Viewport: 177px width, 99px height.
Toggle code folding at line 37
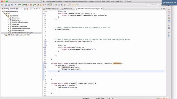[47, 42]
